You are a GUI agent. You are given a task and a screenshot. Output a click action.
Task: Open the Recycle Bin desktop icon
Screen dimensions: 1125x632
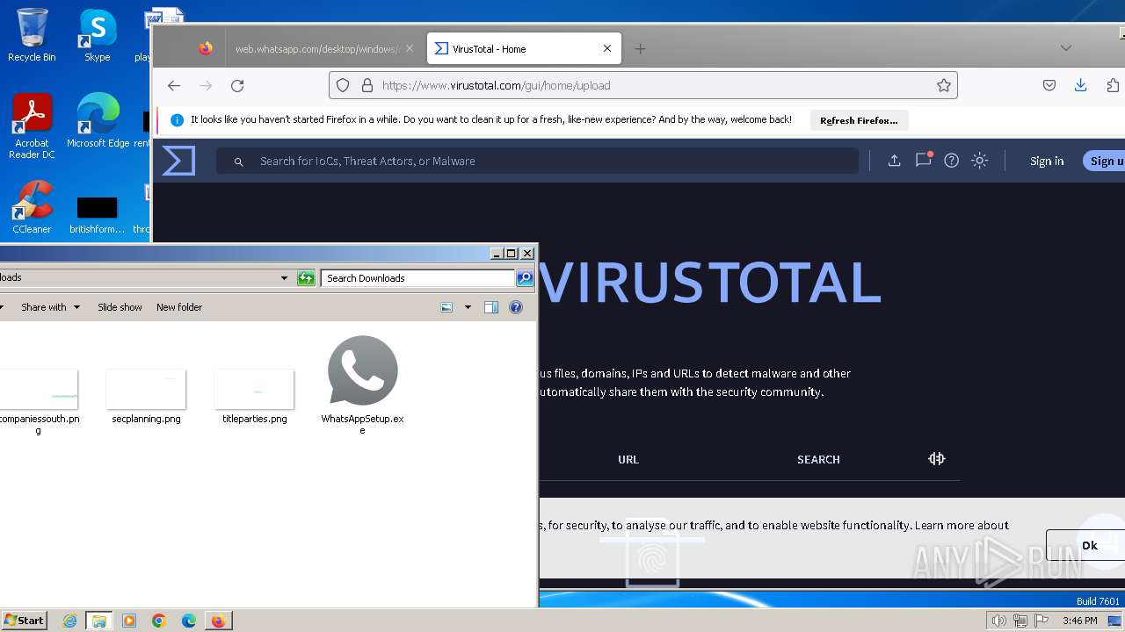(32, 35)
